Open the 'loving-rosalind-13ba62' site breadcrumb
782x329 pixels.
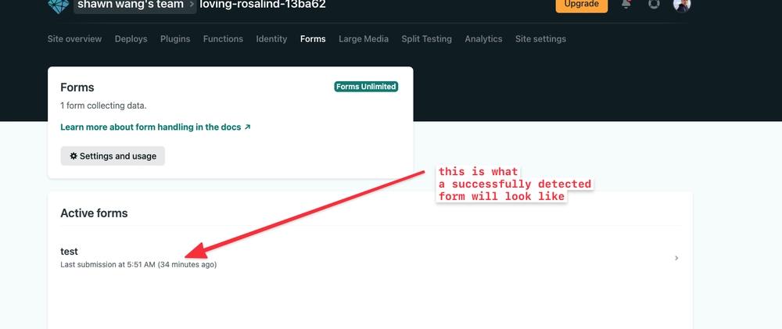coord(262,5)
